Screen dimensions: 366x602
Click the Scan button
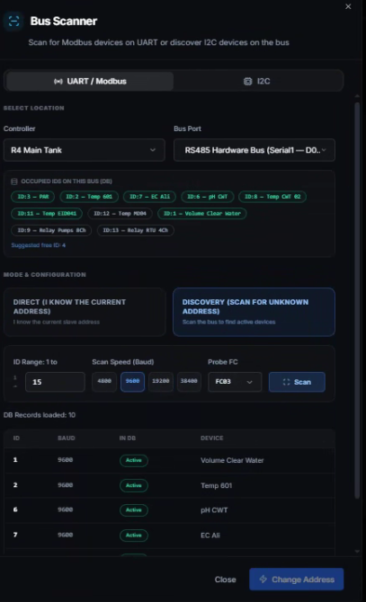297,382
